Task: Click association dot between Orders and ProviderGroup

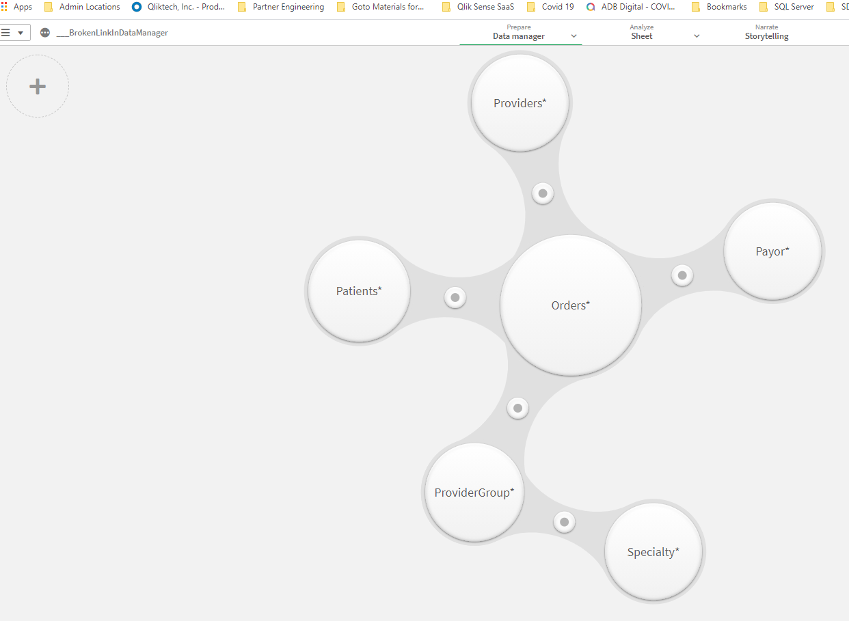Action: pyautogui.click(x=517, y=409)
